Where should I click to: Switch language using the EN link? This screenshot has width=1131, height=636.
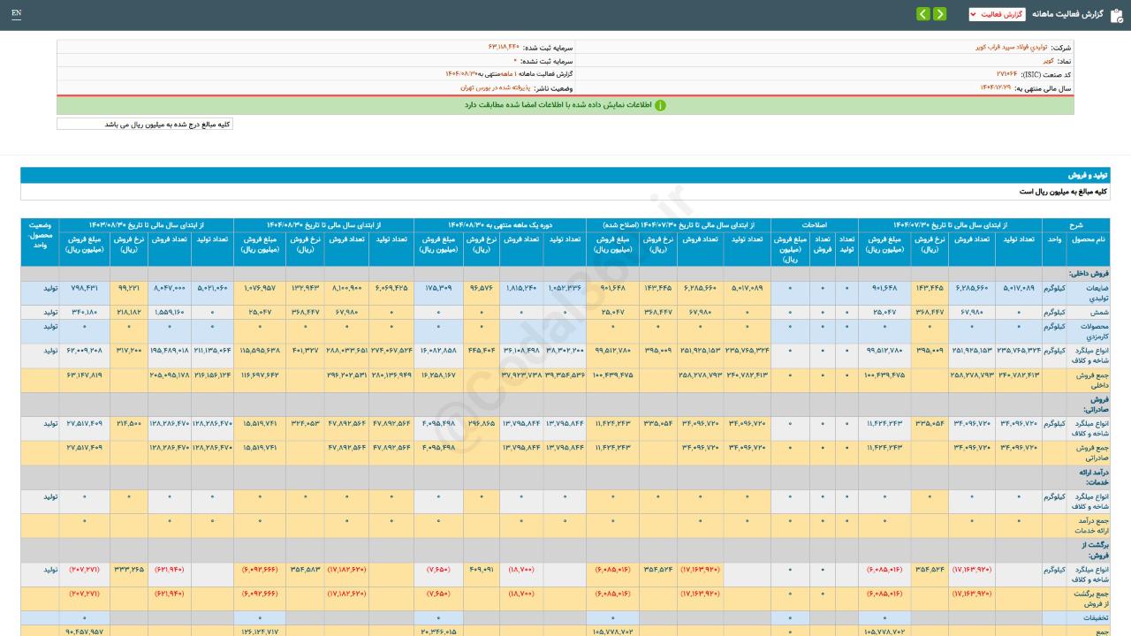pos(16,14)
